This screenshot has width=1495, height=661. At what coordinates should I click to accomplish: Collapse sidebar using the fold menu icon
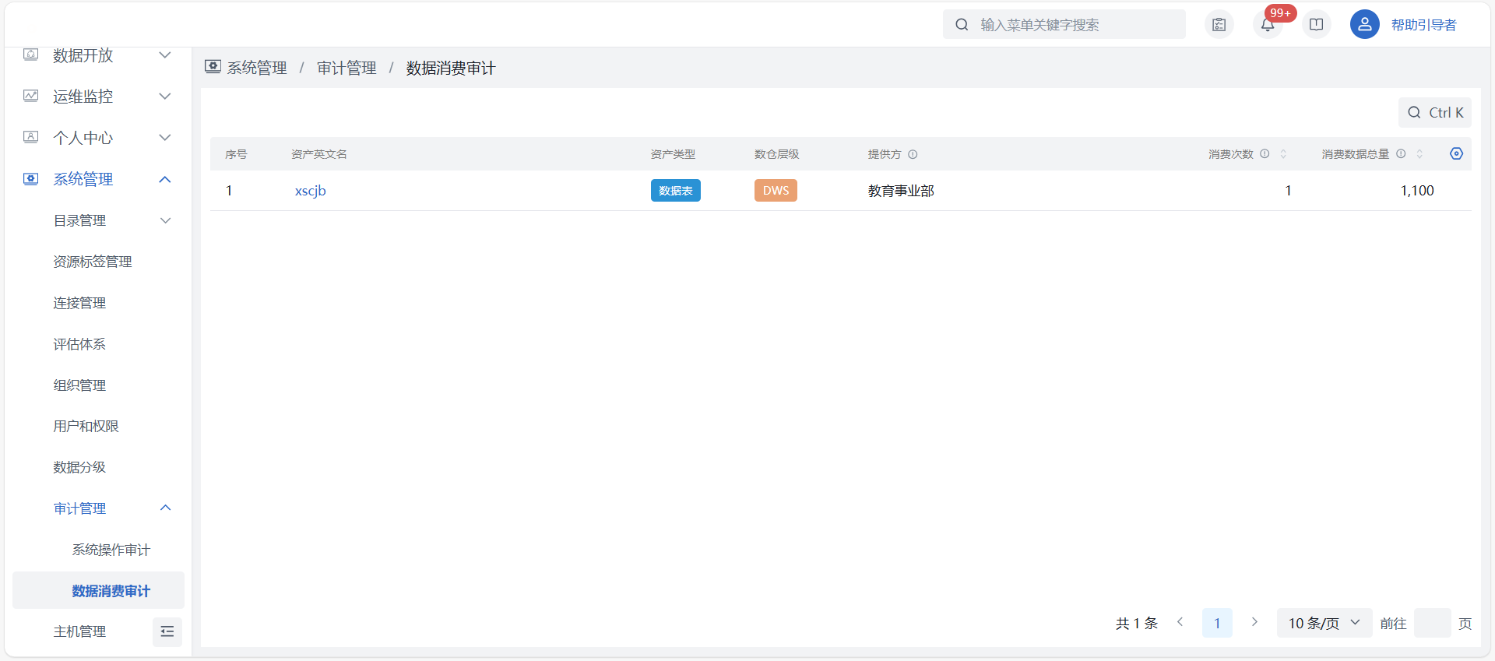click(167, 631)
